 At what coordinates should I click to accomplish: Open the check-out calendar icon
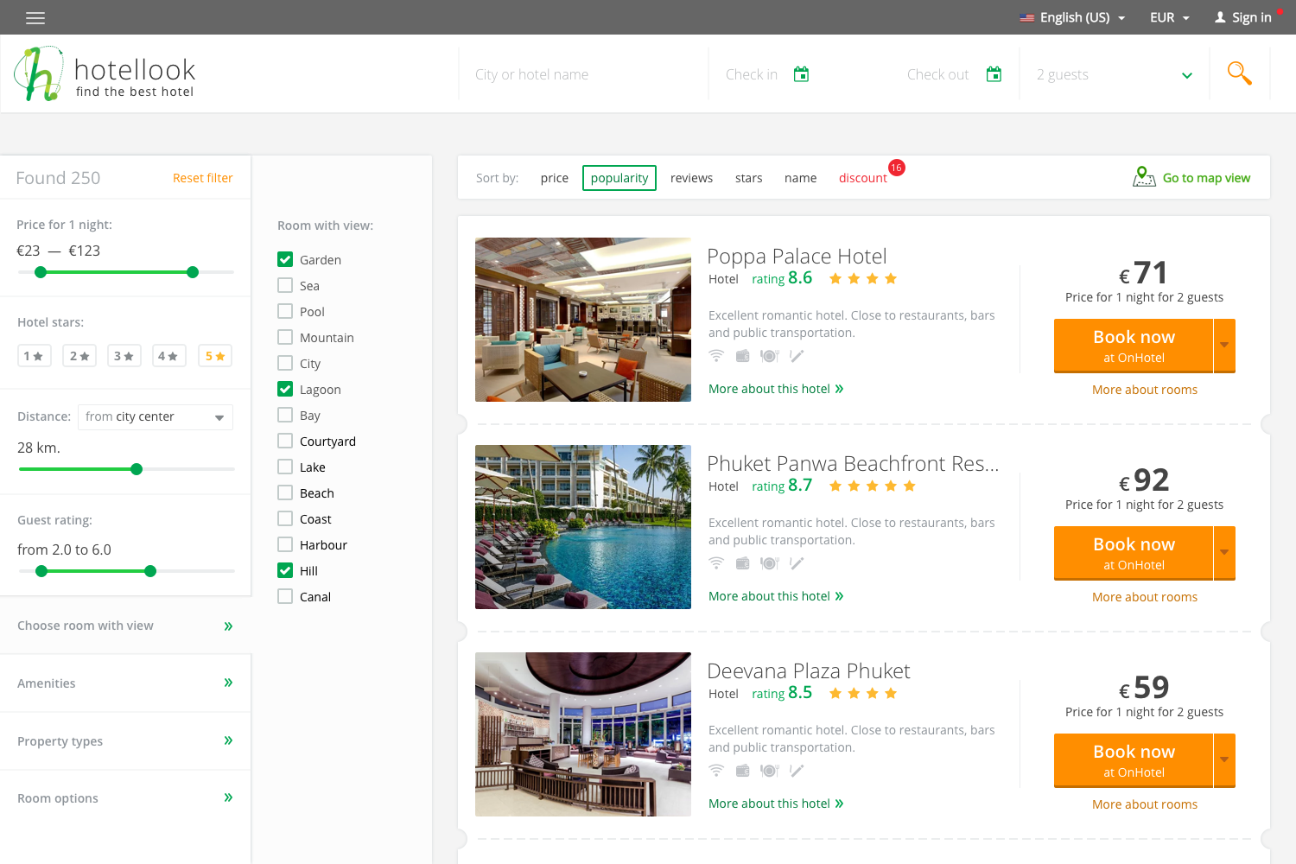tap(994, 74)
